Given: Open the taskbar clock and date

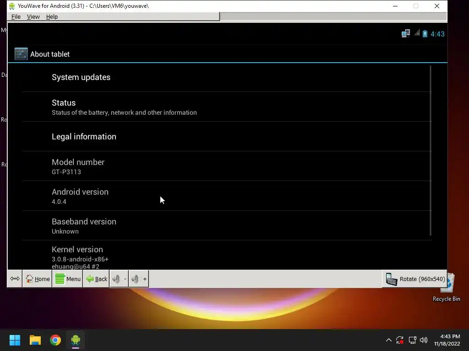Looking at the screenshot, I should click(447, 340).
